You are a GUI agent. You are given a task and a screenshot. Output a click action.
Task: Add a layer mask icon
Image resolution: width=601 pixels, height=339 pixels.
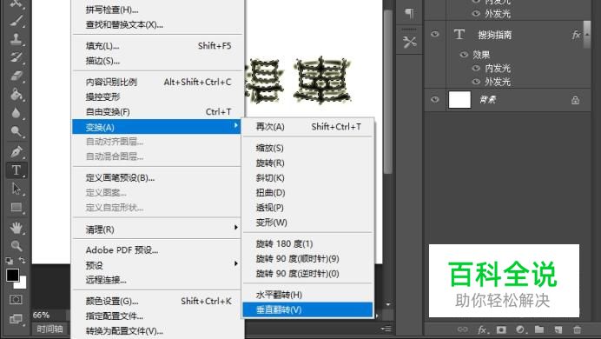(501, 329)
